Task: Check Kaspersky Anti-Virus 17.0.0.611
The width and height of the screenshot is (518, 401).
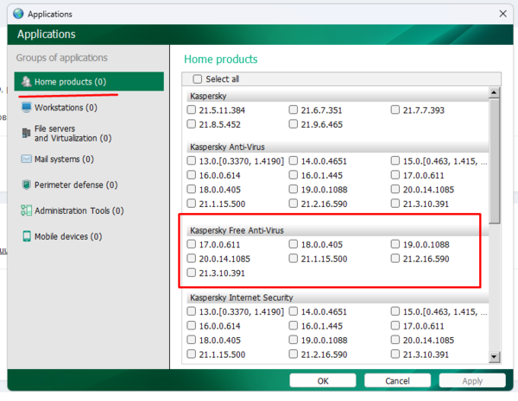Action: point(395,175)
